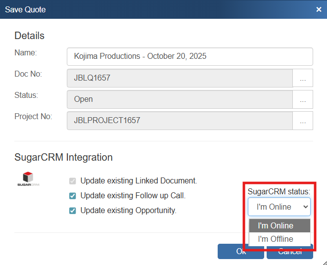Disable Update existing Opportunity checkbox

73,211
